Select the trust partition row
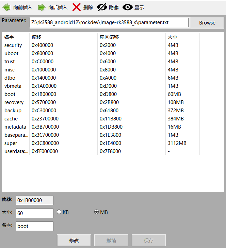The image size is (226, 248). pyautogui.click(x=101, y=62)
